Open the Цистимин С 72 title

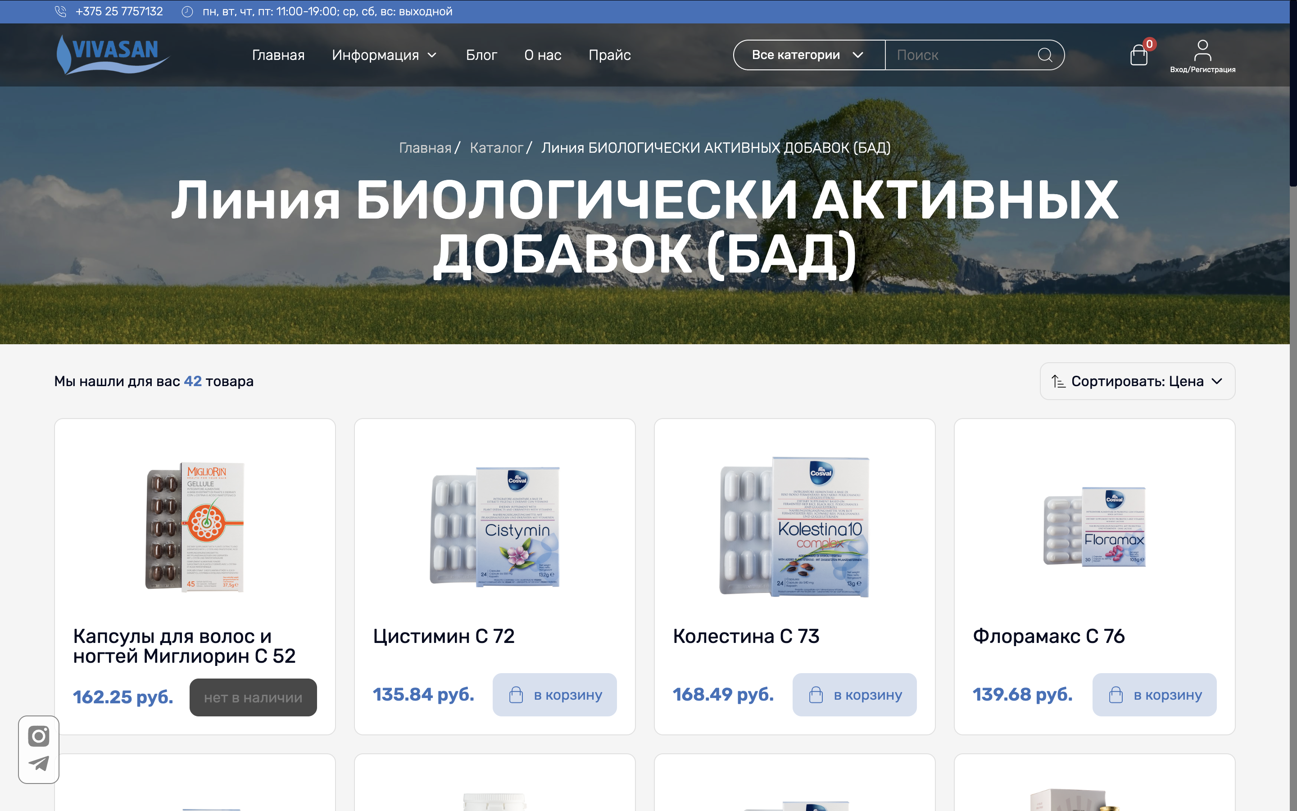click(444, 636)
